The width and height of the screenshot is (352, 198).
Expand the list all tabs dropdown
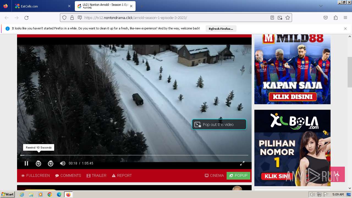[321, 6]
